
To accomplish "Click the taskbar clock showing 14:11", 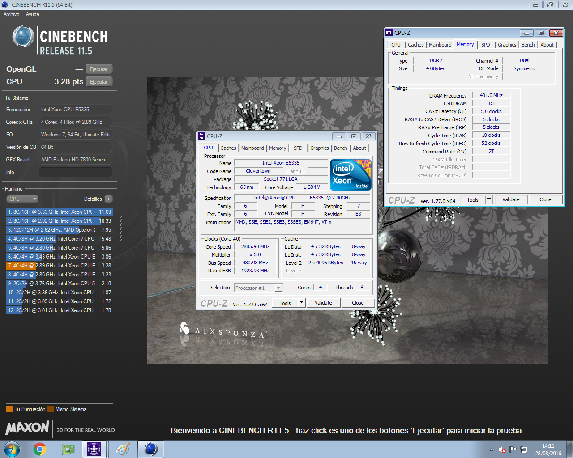I will (x=548, y=450).
